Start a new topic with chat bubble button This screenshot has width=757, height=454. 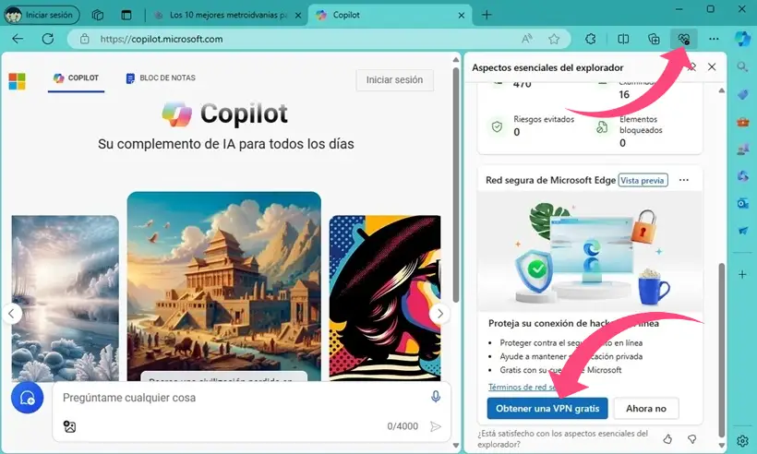[x=27, y=398]
